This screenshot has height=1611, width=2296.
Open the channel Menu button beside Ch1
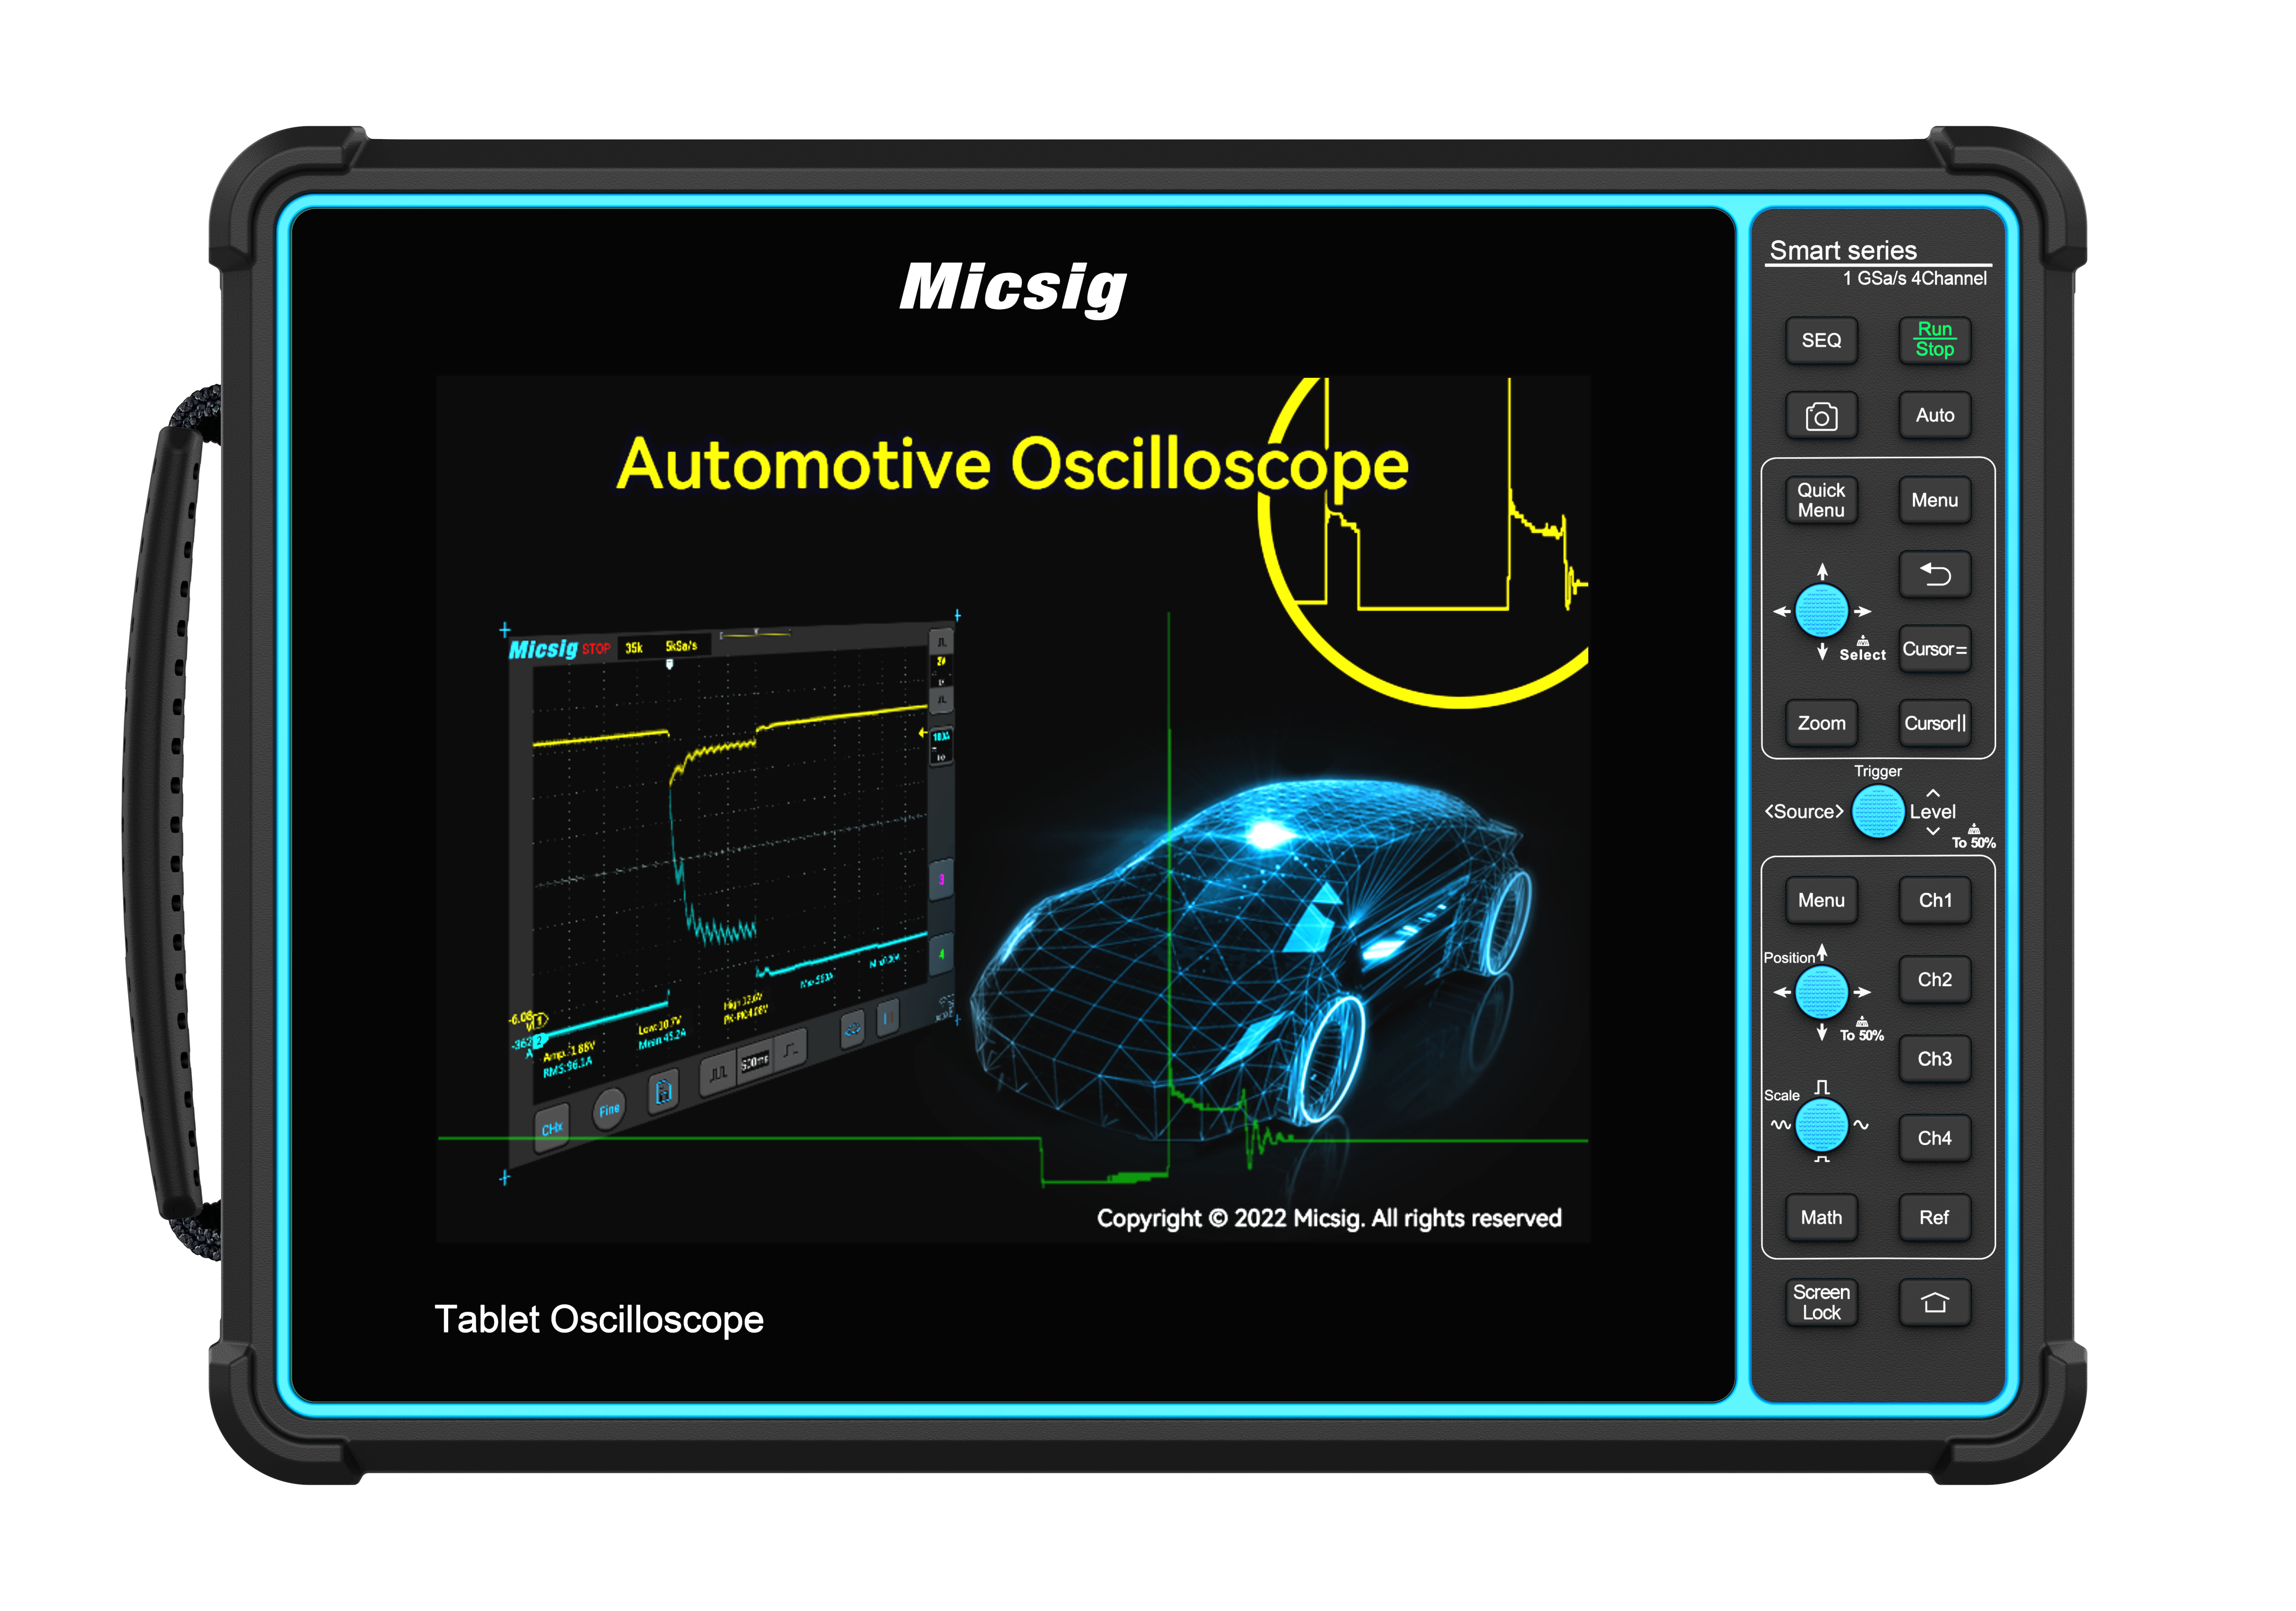pos(1821,900)
